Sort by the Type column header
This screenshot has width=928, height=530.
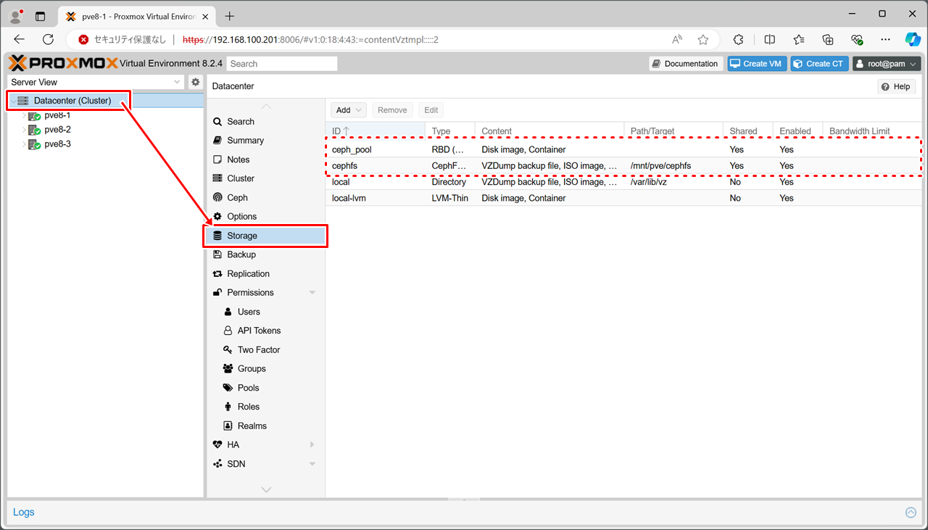click(441, 131)
